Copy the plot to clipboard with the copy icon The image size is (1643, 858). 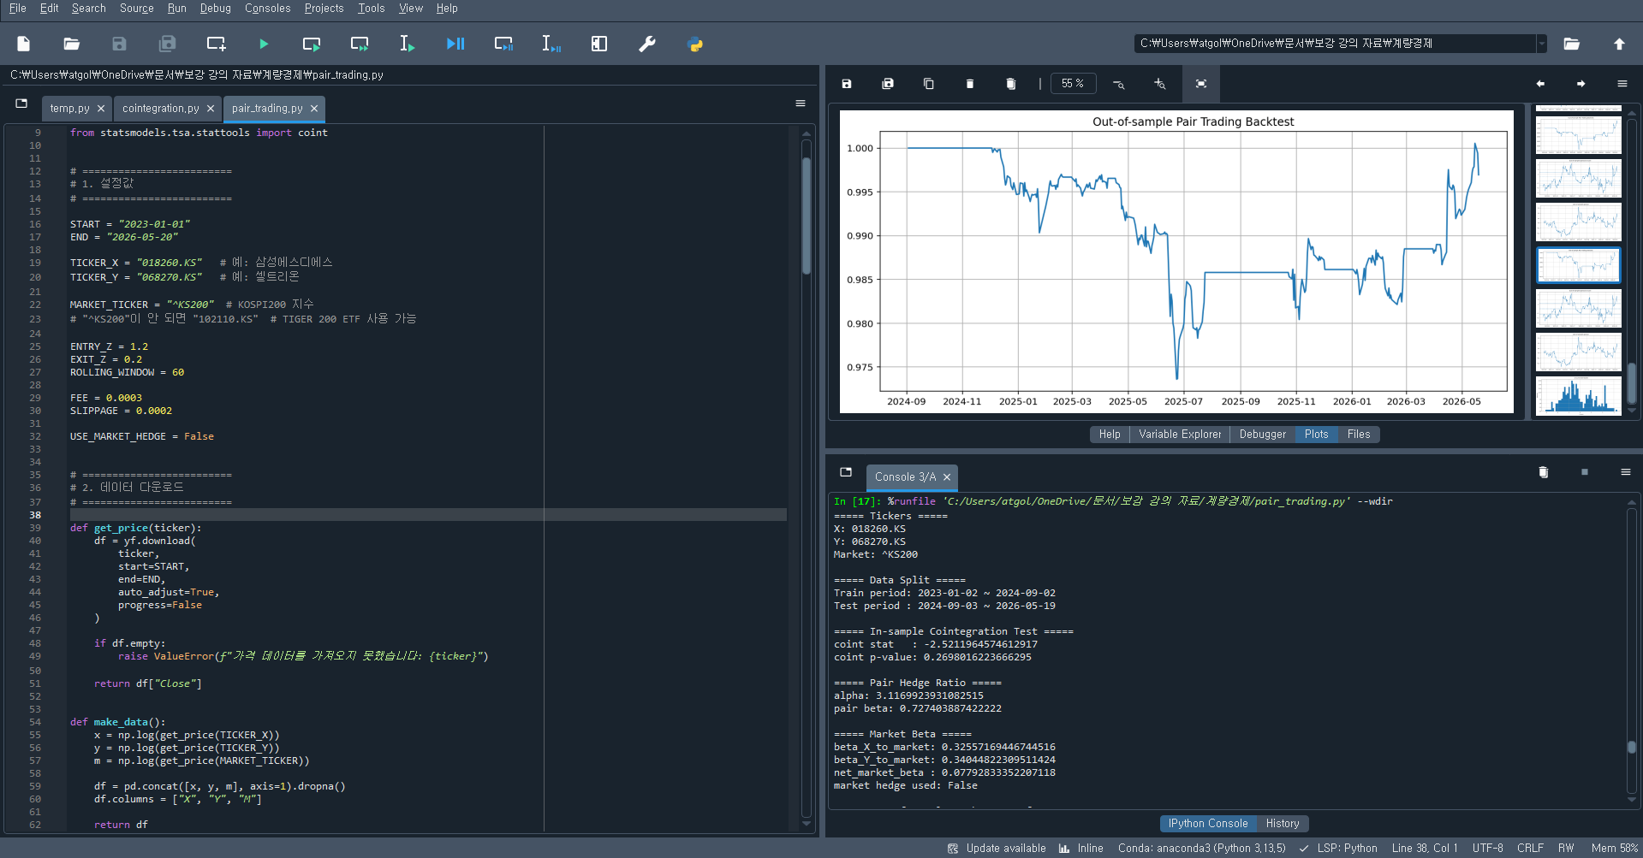point(929,84)
